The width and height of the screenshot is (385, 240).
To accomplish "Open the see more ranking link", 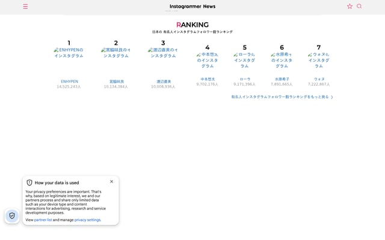I will pos(282,97).
